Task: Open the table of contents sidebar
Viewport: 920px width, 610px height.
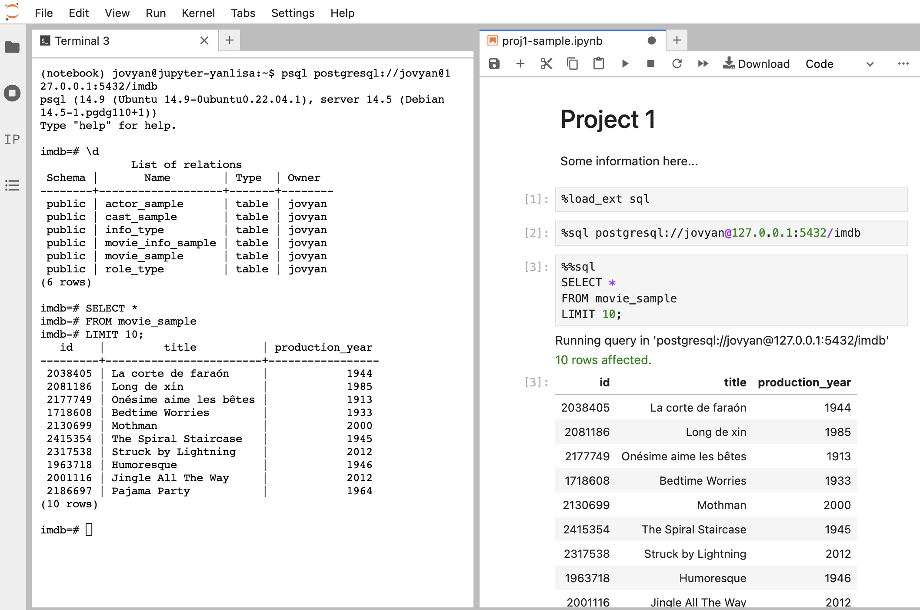Action: click(12, 185)
